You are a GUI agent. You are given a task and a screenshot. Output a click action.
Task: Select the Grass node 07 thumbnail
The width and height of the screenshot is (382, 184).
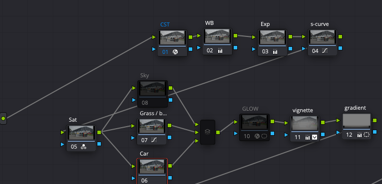coord(152,126)
